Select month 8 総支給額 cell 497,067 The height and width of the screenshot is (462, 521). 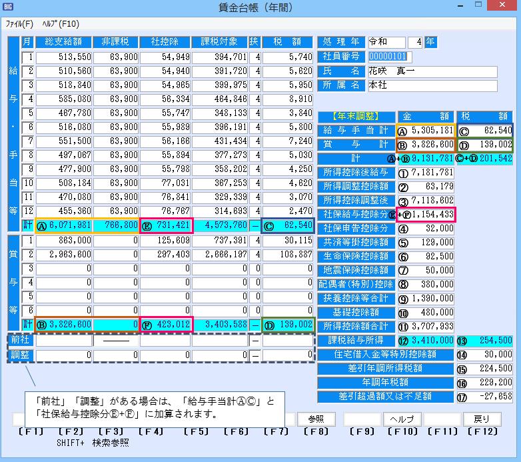pos(64,155)
